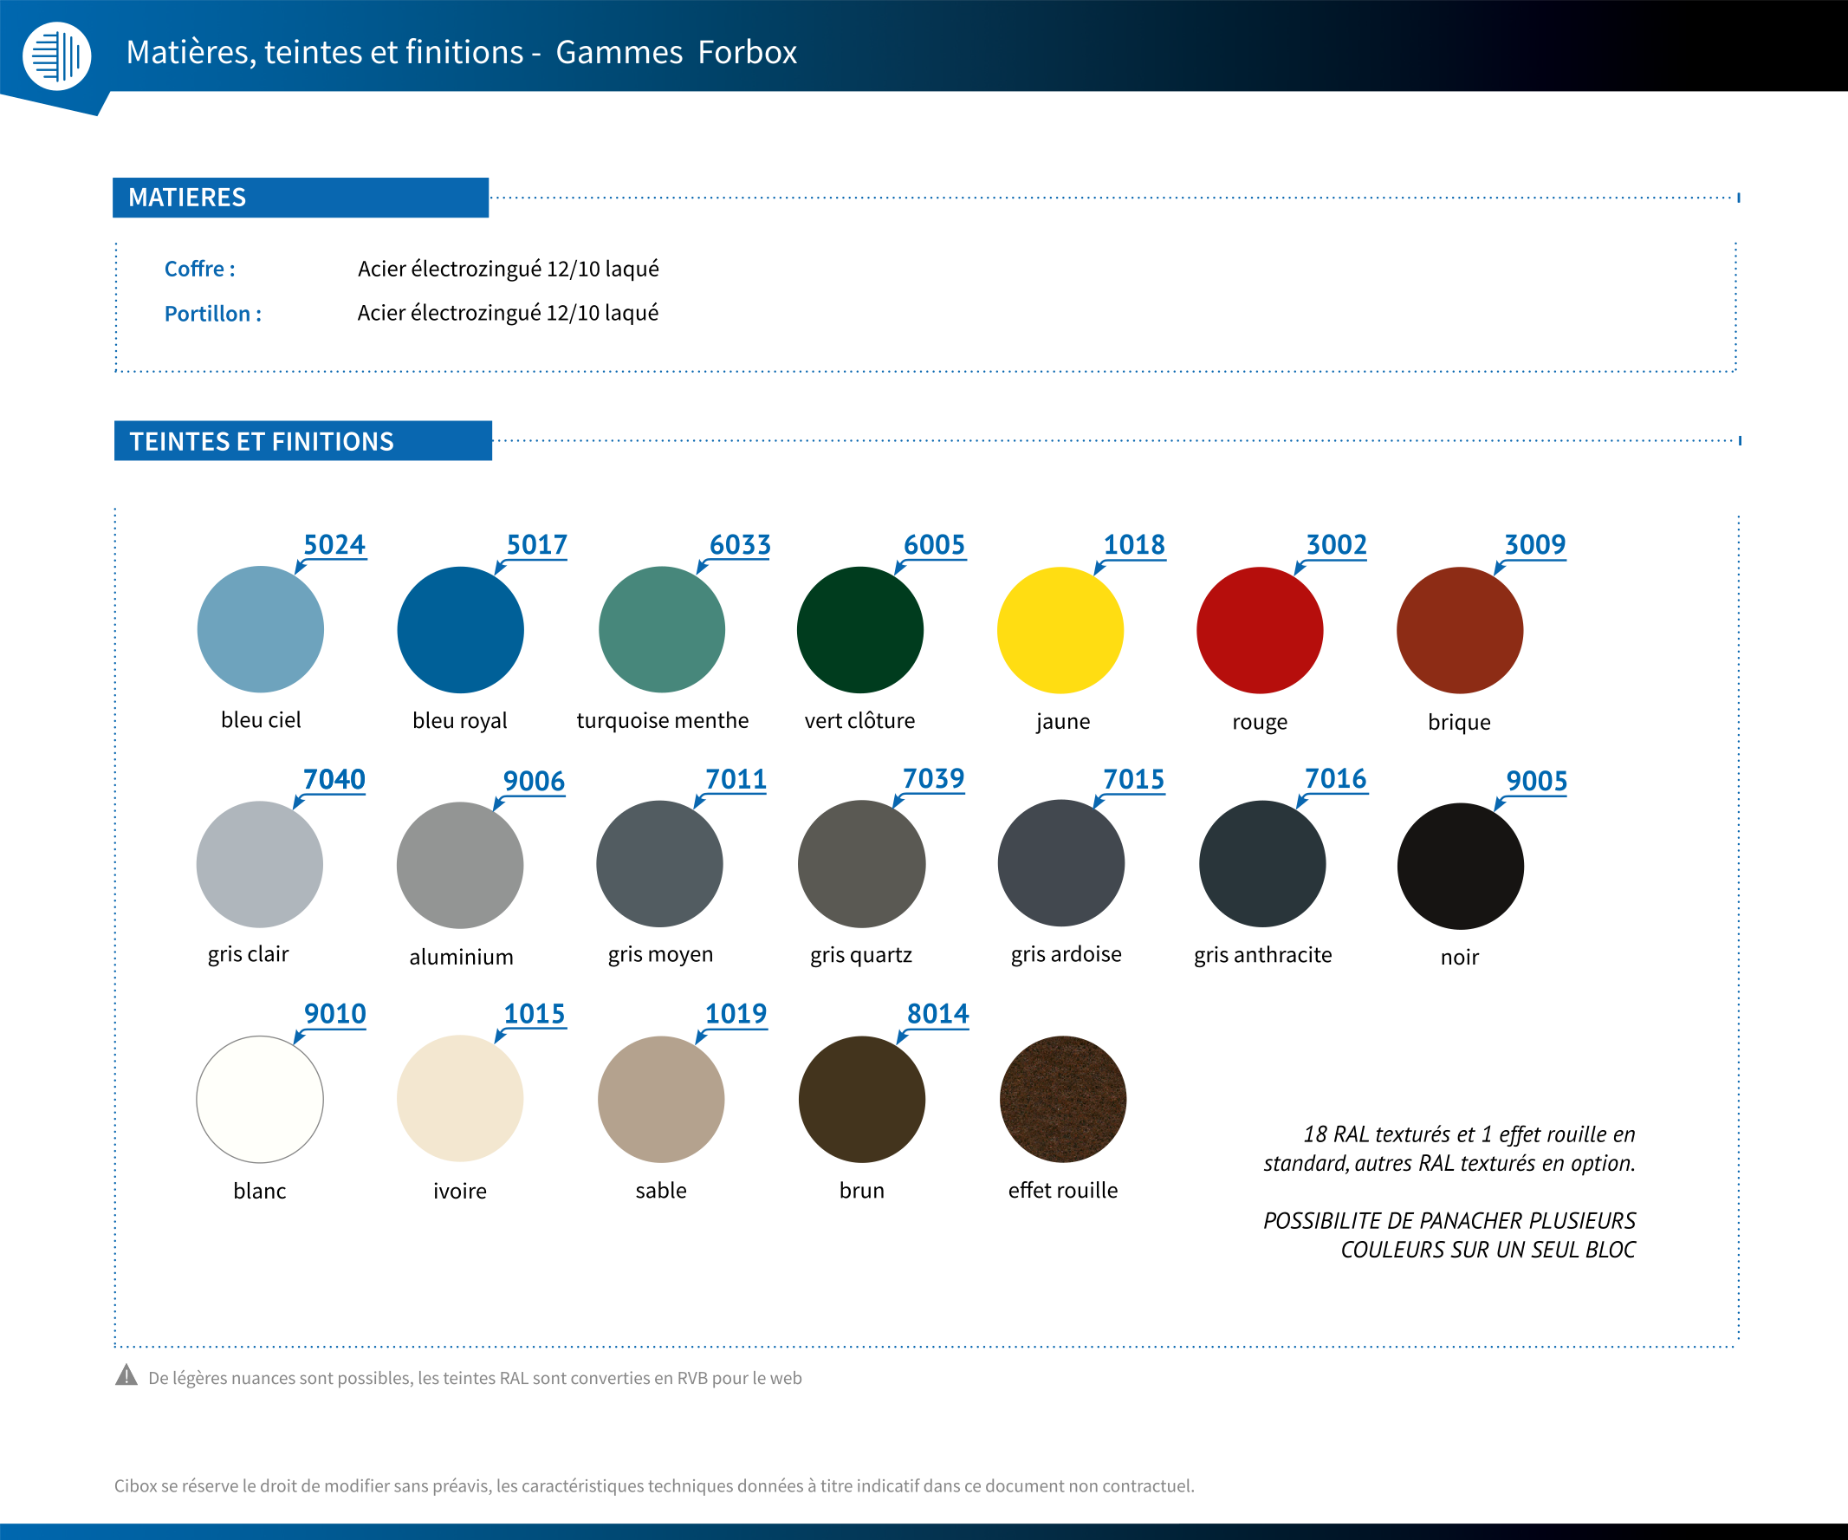Click RAL code 5017

click(x=537, y=545)
